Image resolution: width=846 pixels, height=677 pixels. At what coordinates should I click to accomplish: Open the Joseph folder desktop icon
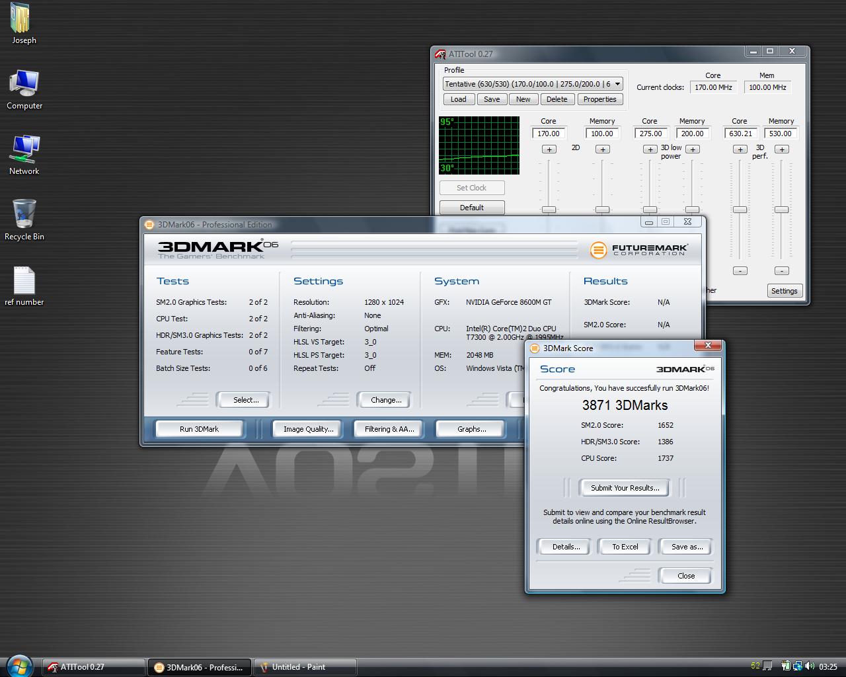24,24
